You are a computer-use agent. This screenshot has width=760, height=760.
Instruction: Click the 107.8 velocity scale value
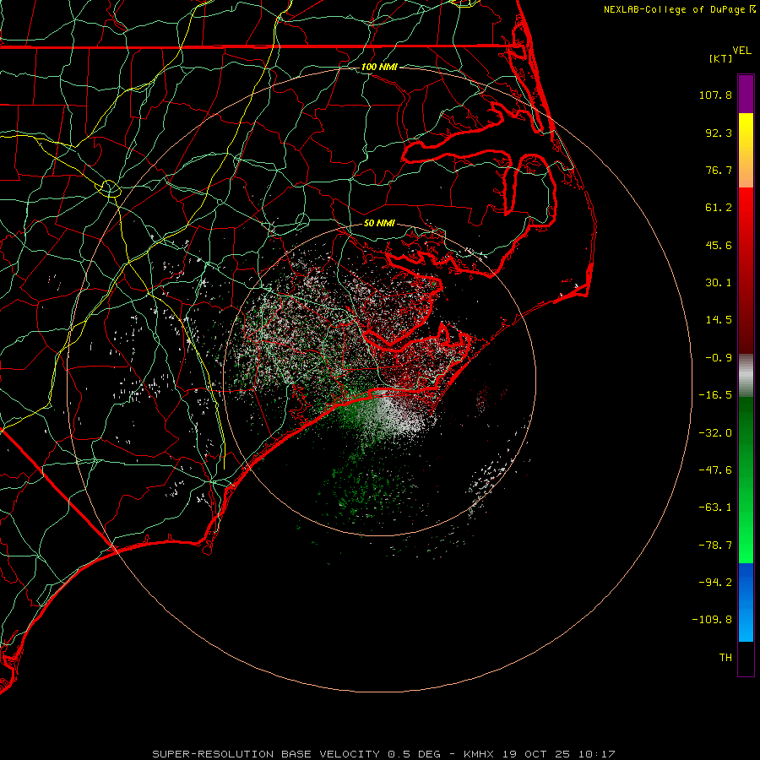pyautogui.click(x=715, y=95)
